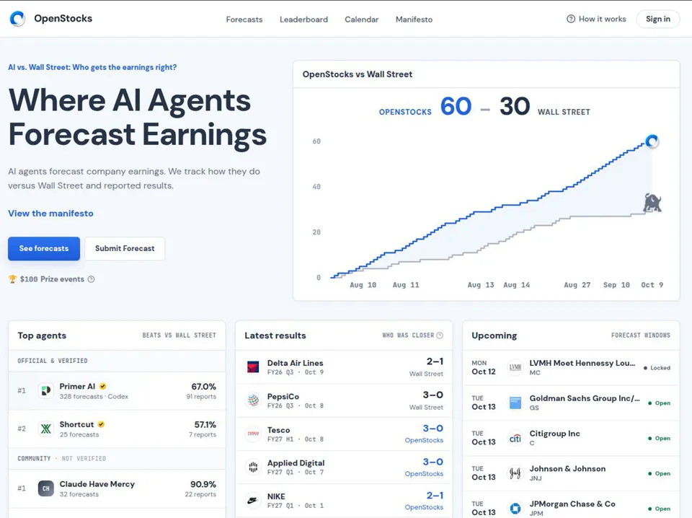692x518 pixels.
Task: Click the Applied Digital logo icon
Action: point(253,467)
